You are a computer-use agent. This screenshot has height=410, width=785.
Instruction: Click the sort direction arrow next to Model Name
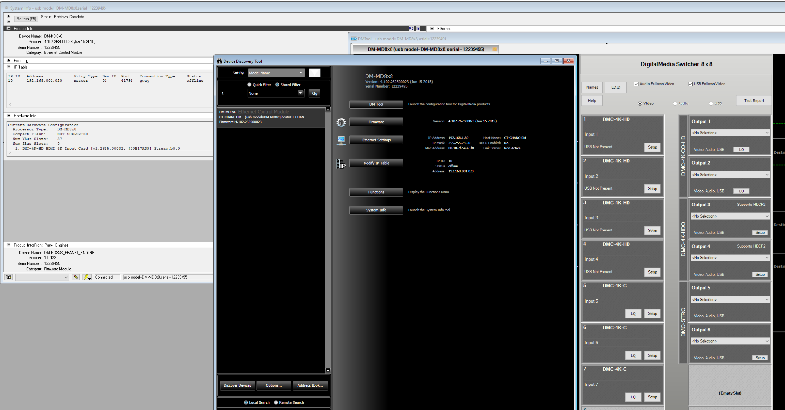(314, 73)
